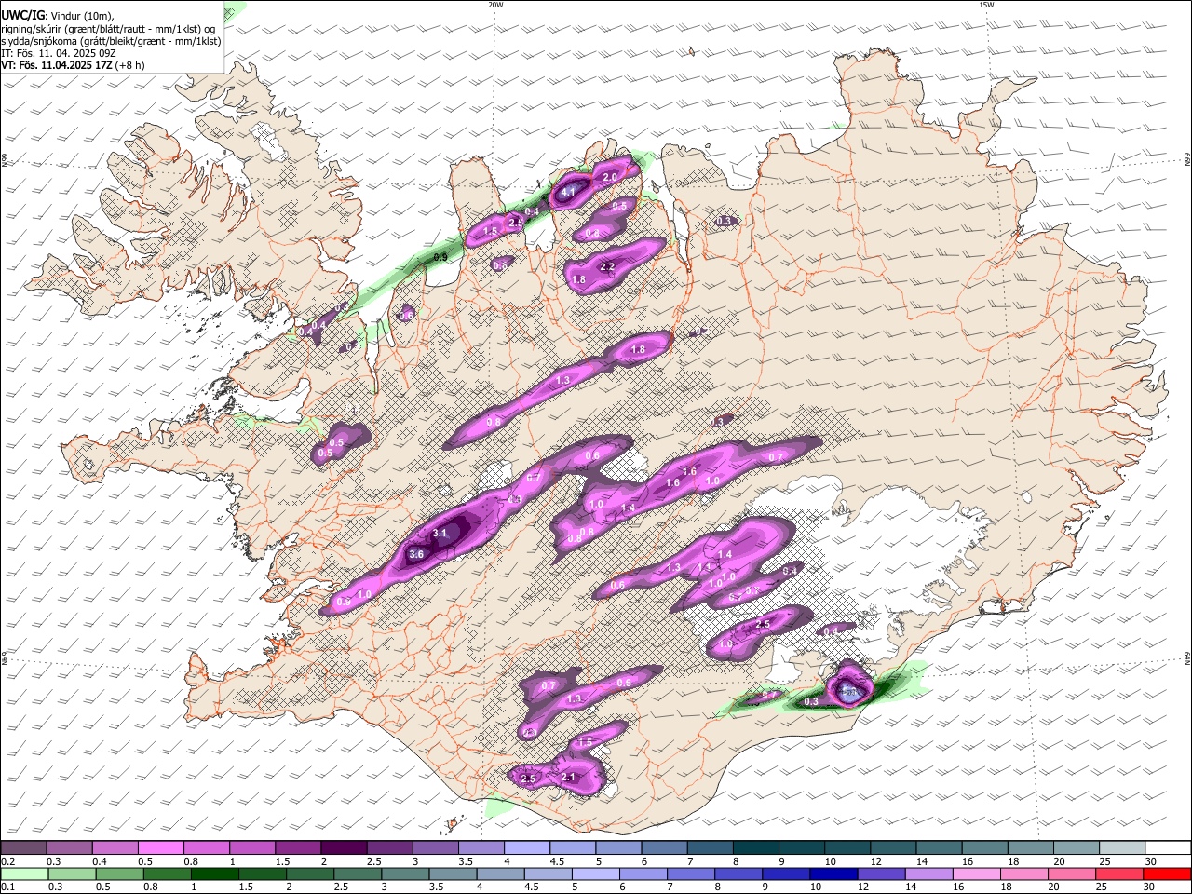Viewport: 1192px width, 894px height.
Task: Click lower legend swatch between 6 and 7
Action: pyautogui.click(x=643, y=874)
